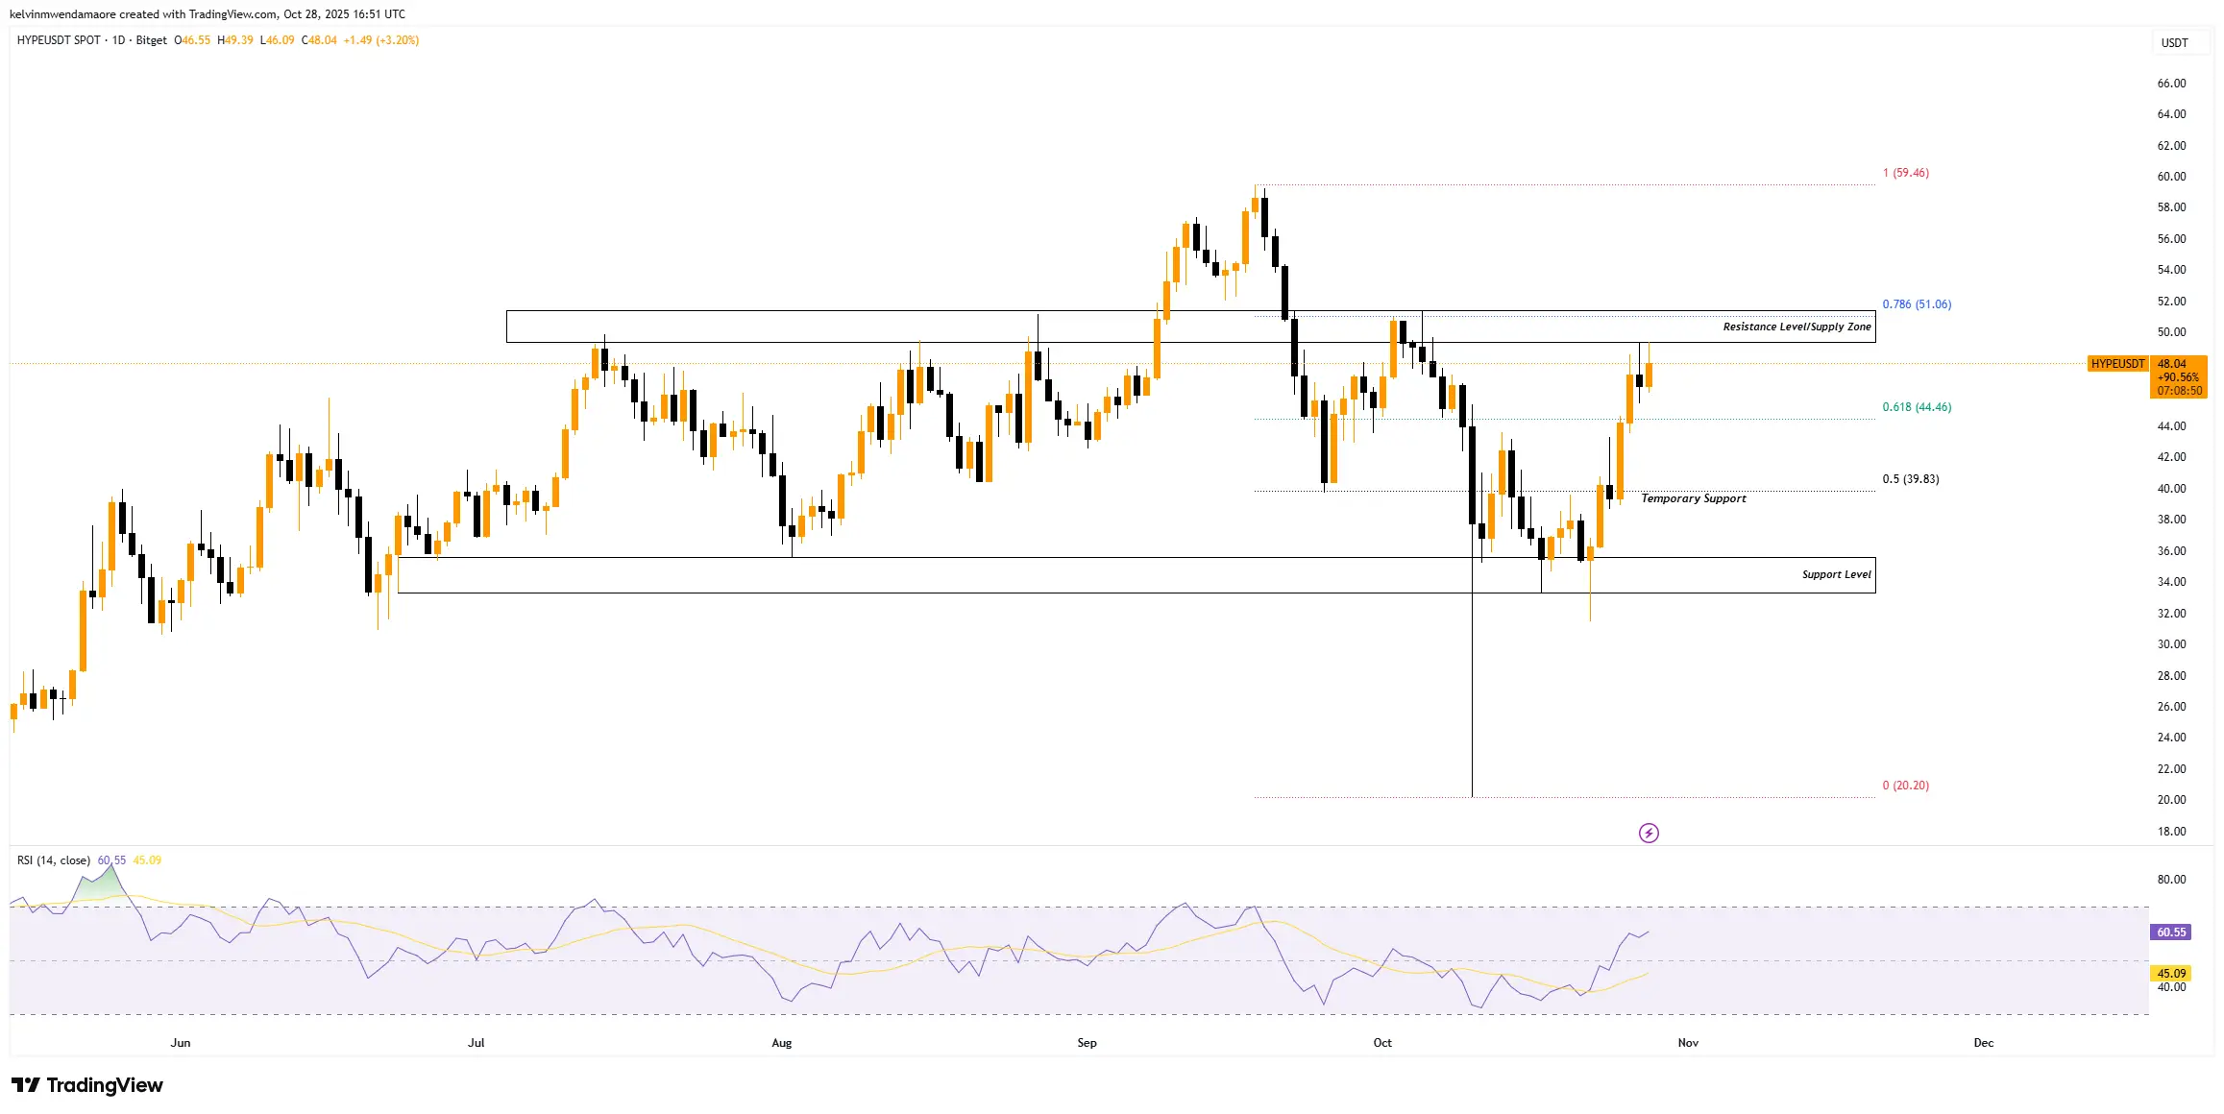The image size is (2224, 1114).
Task: Switch to the Oct section on time axis
Action: pos(1382,1042)
